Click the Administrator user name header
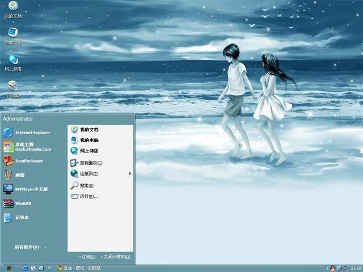Viewport: 363px width, 272px height. pyautogui.click(x=18, y=118)
